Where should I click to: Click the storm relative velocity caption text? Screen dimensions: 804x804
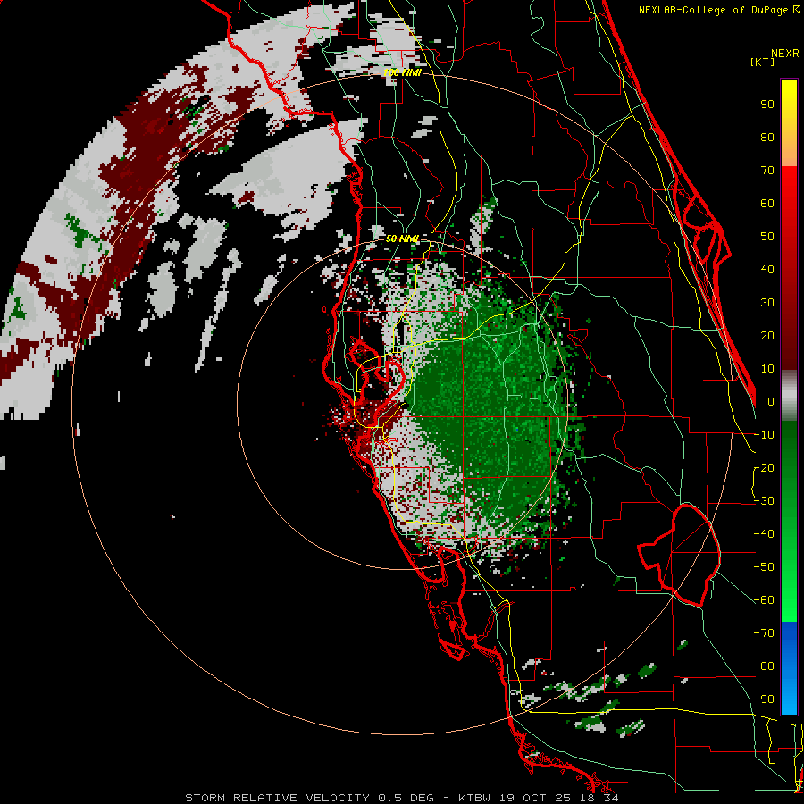tap(401, 798)
